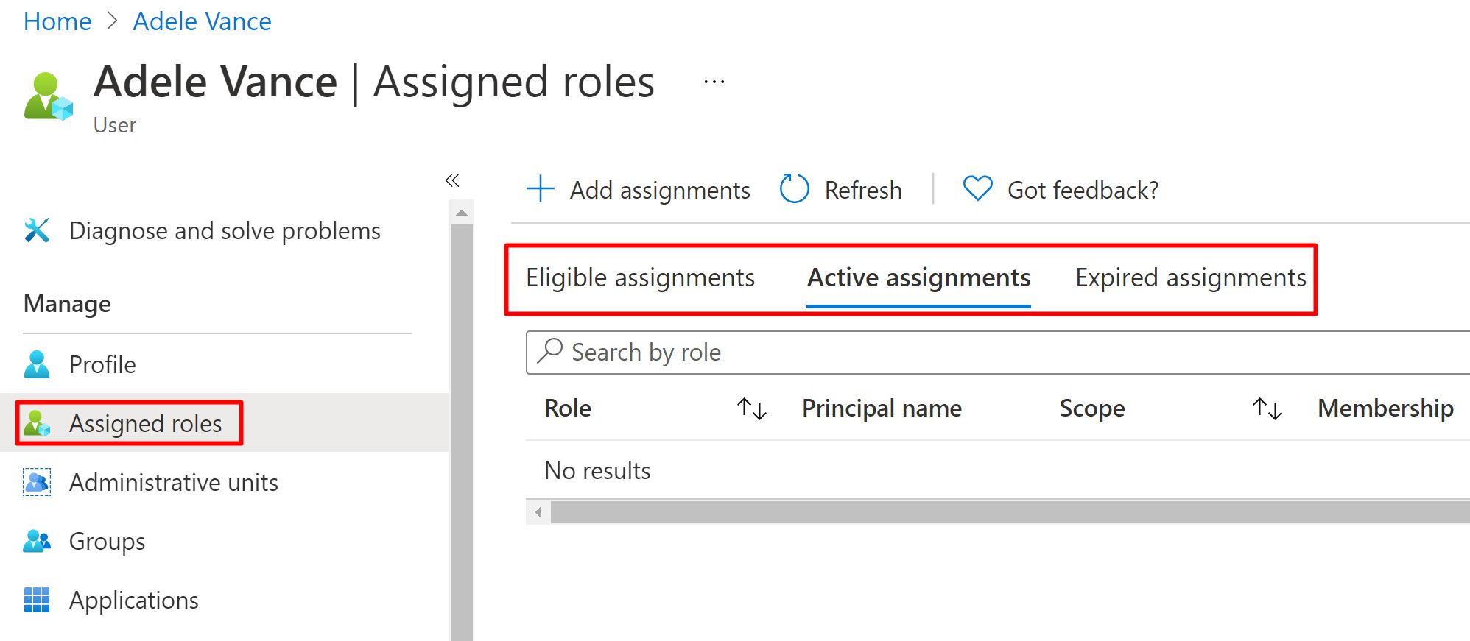Click the heart feedback icon
The image size is (1470, 641).
[x=977, y=189]
